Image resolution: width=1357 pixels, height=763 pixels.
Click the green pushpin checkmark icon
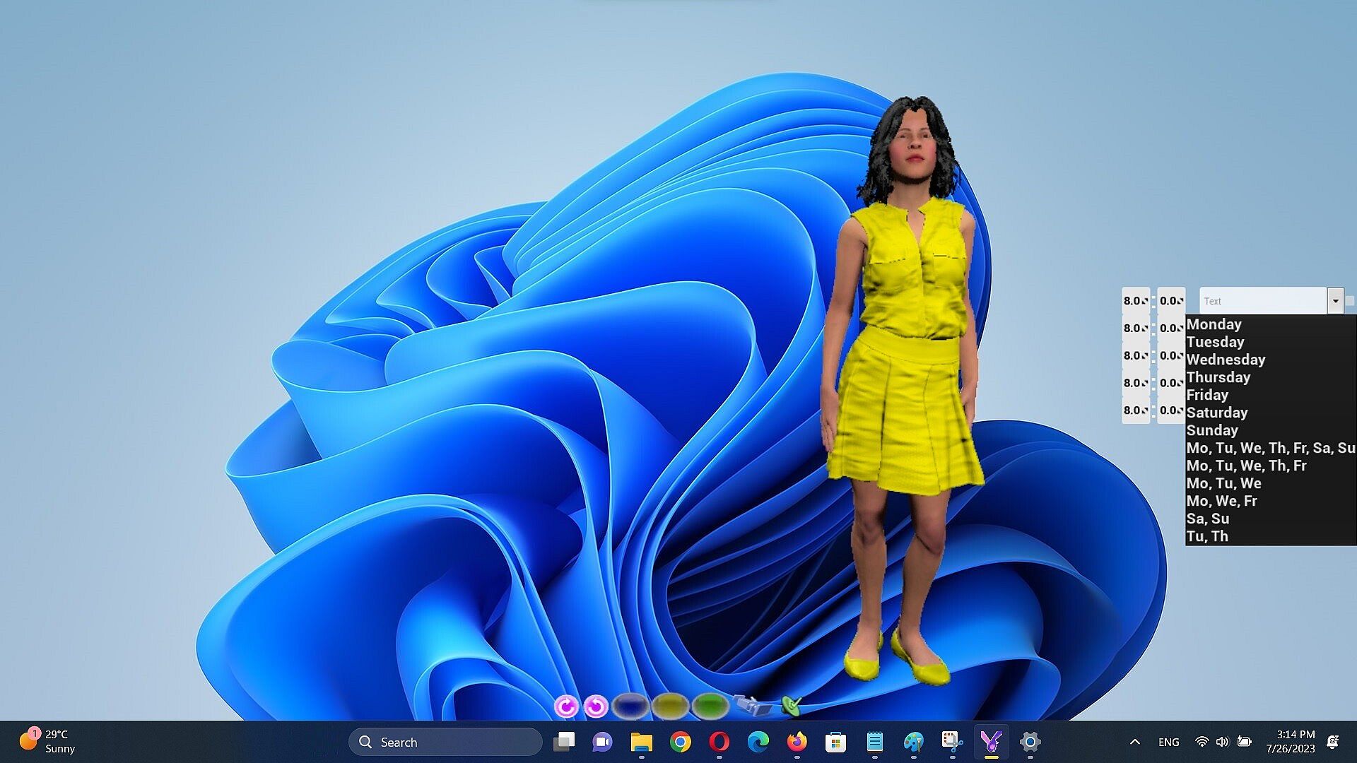[792, 704]
